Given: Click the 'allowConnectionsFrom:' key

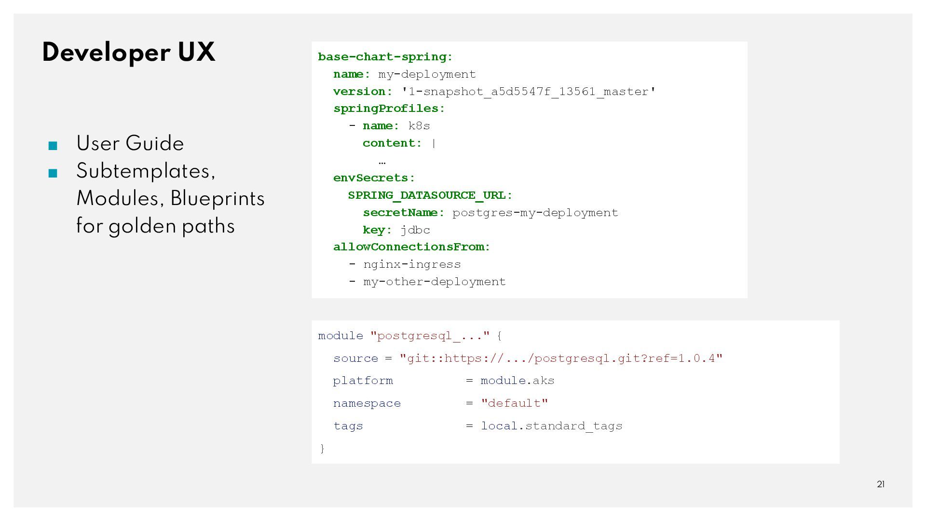Looking at the screenshot, I should point(411,247).
